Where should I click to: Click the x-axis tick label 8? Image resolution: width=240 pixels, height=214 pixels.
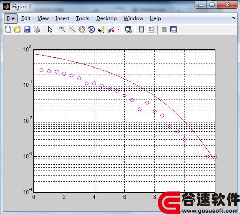[x=154, y=197]
